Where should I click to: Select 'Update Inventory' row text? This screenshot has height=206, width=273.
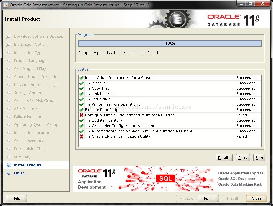(107, 121)
